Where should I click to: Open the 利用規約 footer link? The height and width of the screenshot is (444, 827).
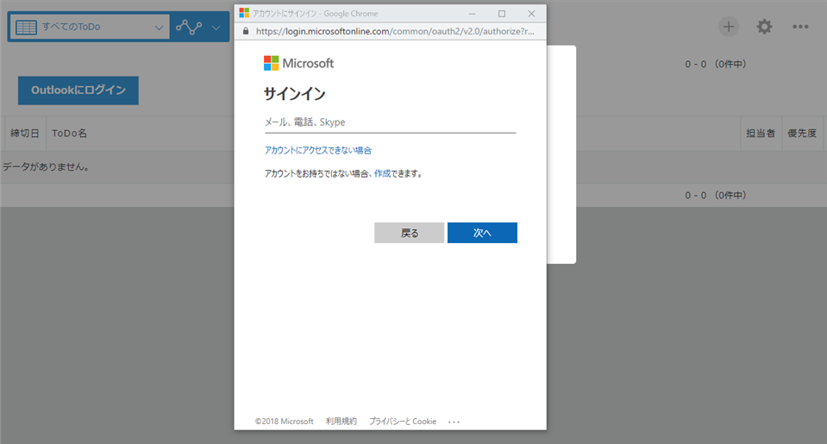click(341, 422)
